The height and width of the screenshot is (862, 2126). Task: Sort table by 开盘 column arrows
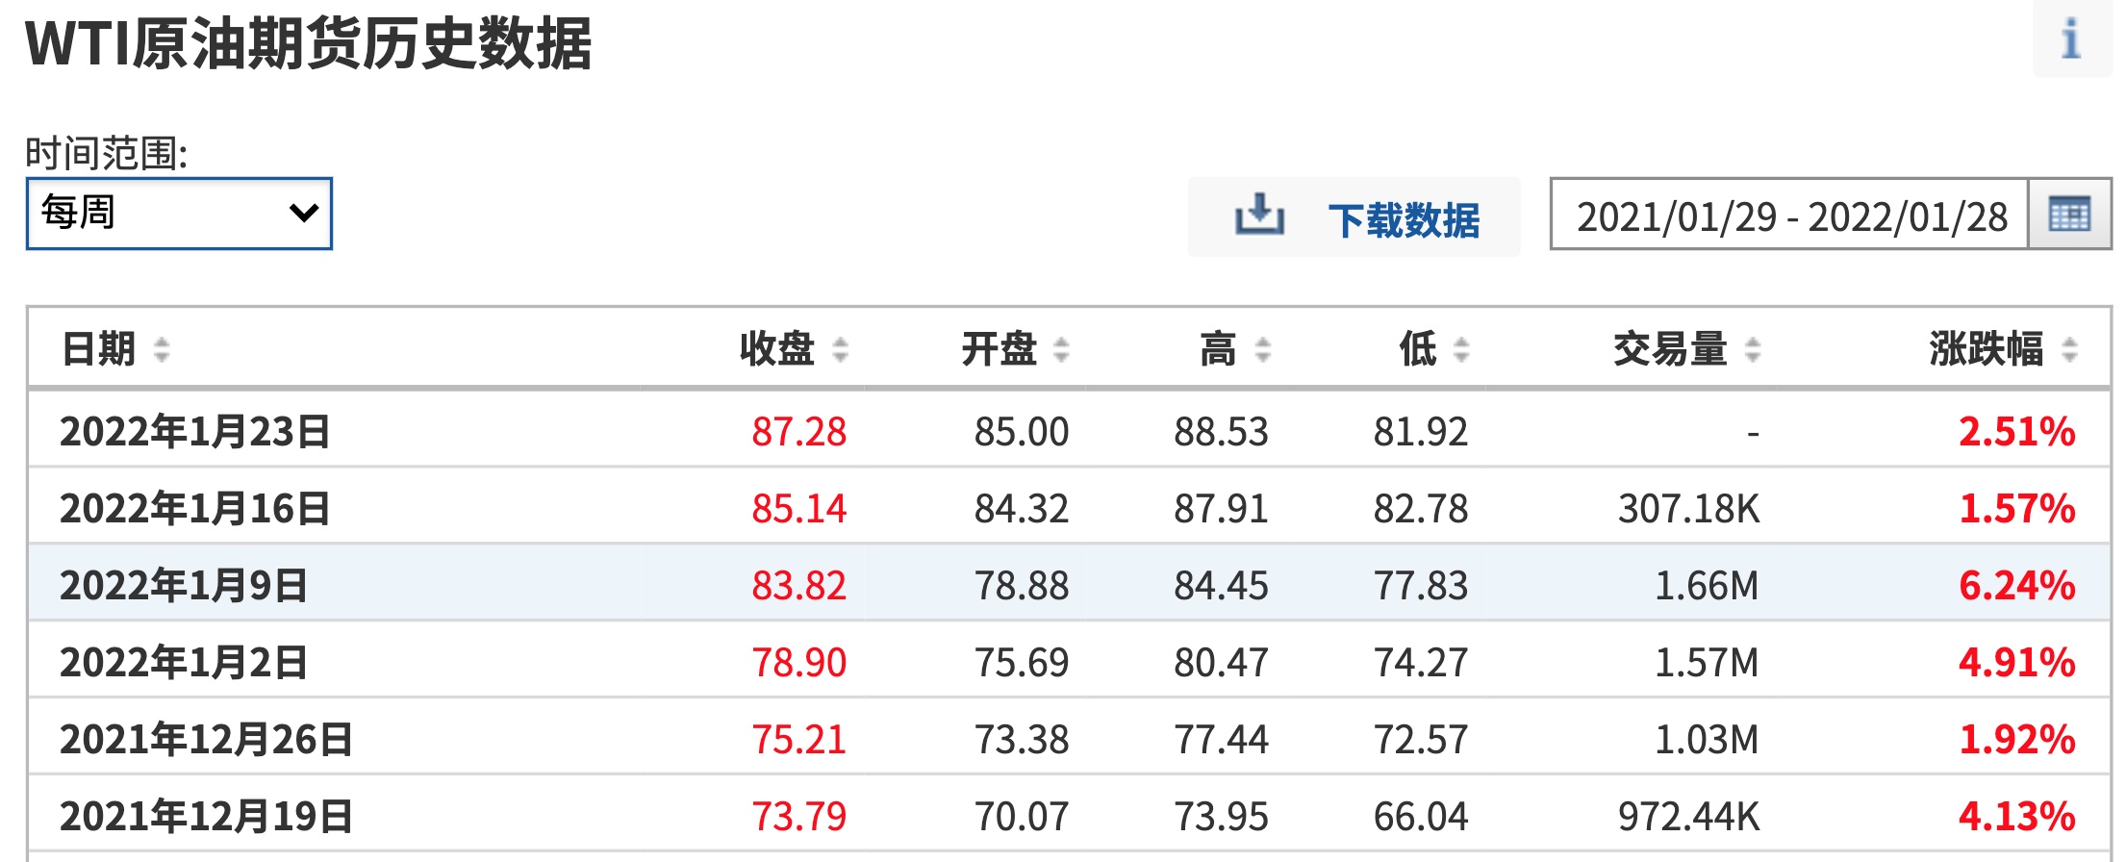coord(1061,349)
